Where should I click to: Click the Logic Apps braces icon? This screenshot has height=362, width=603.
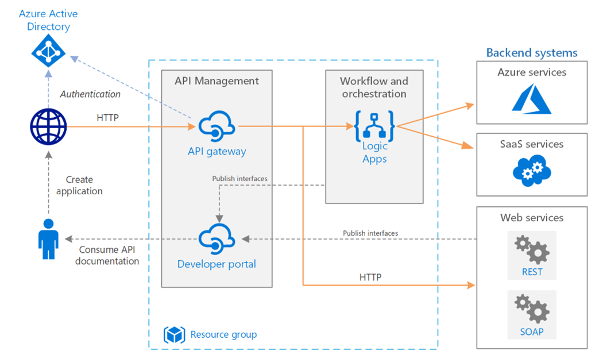374,126
